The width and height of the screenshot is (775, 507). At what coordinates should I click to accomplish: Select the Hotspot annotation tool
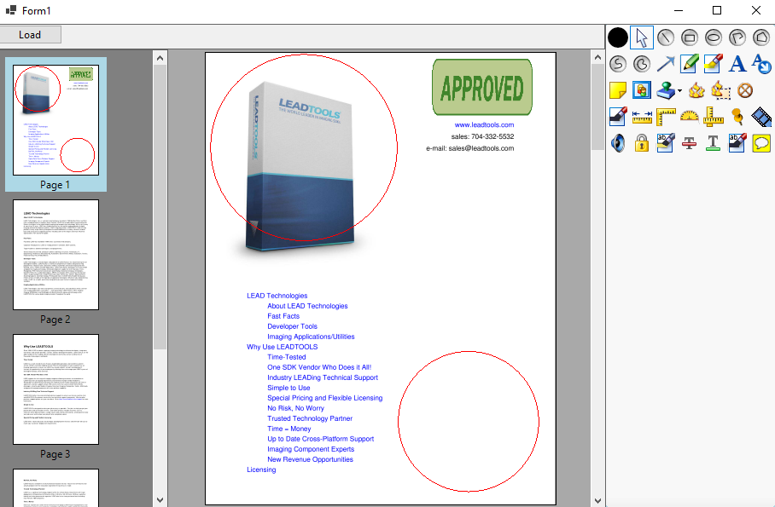point(641,89)
